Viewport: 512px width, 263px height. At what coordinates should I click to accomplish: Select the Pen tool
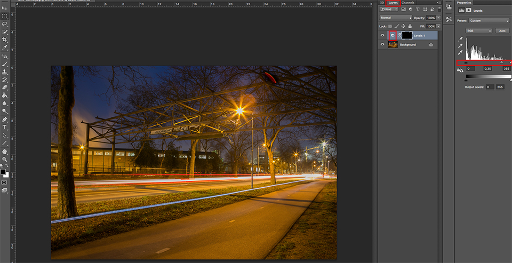pyautogui.click(x=5, y=120)
